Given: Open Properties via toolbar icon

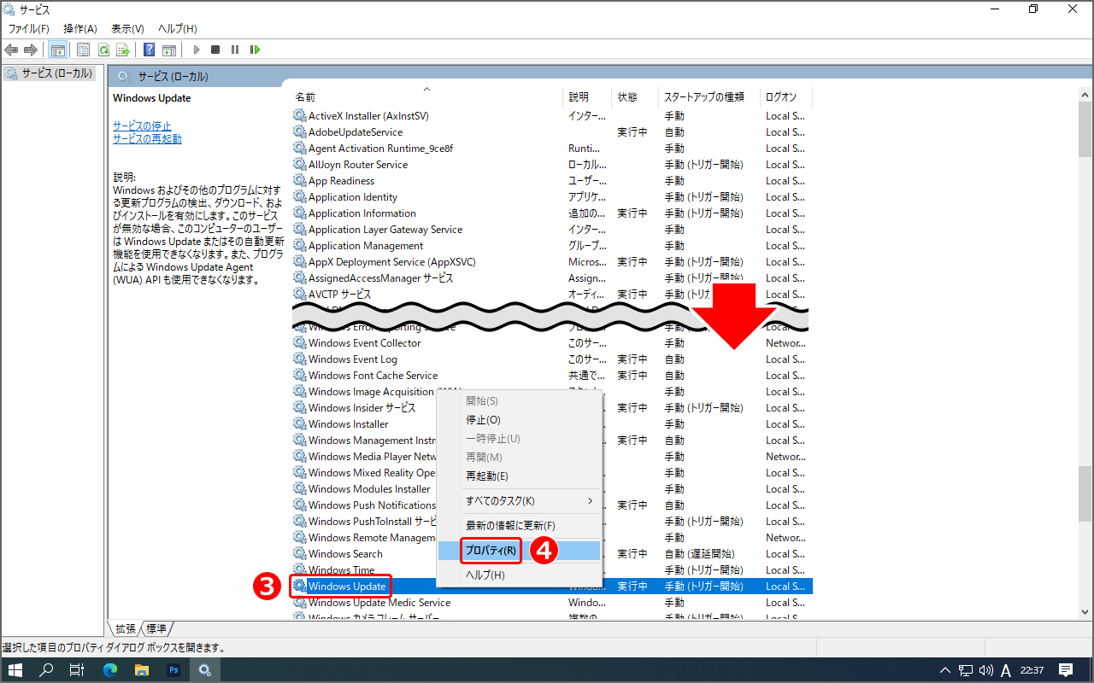Looking at the screenshot, I should pos(83,50).
